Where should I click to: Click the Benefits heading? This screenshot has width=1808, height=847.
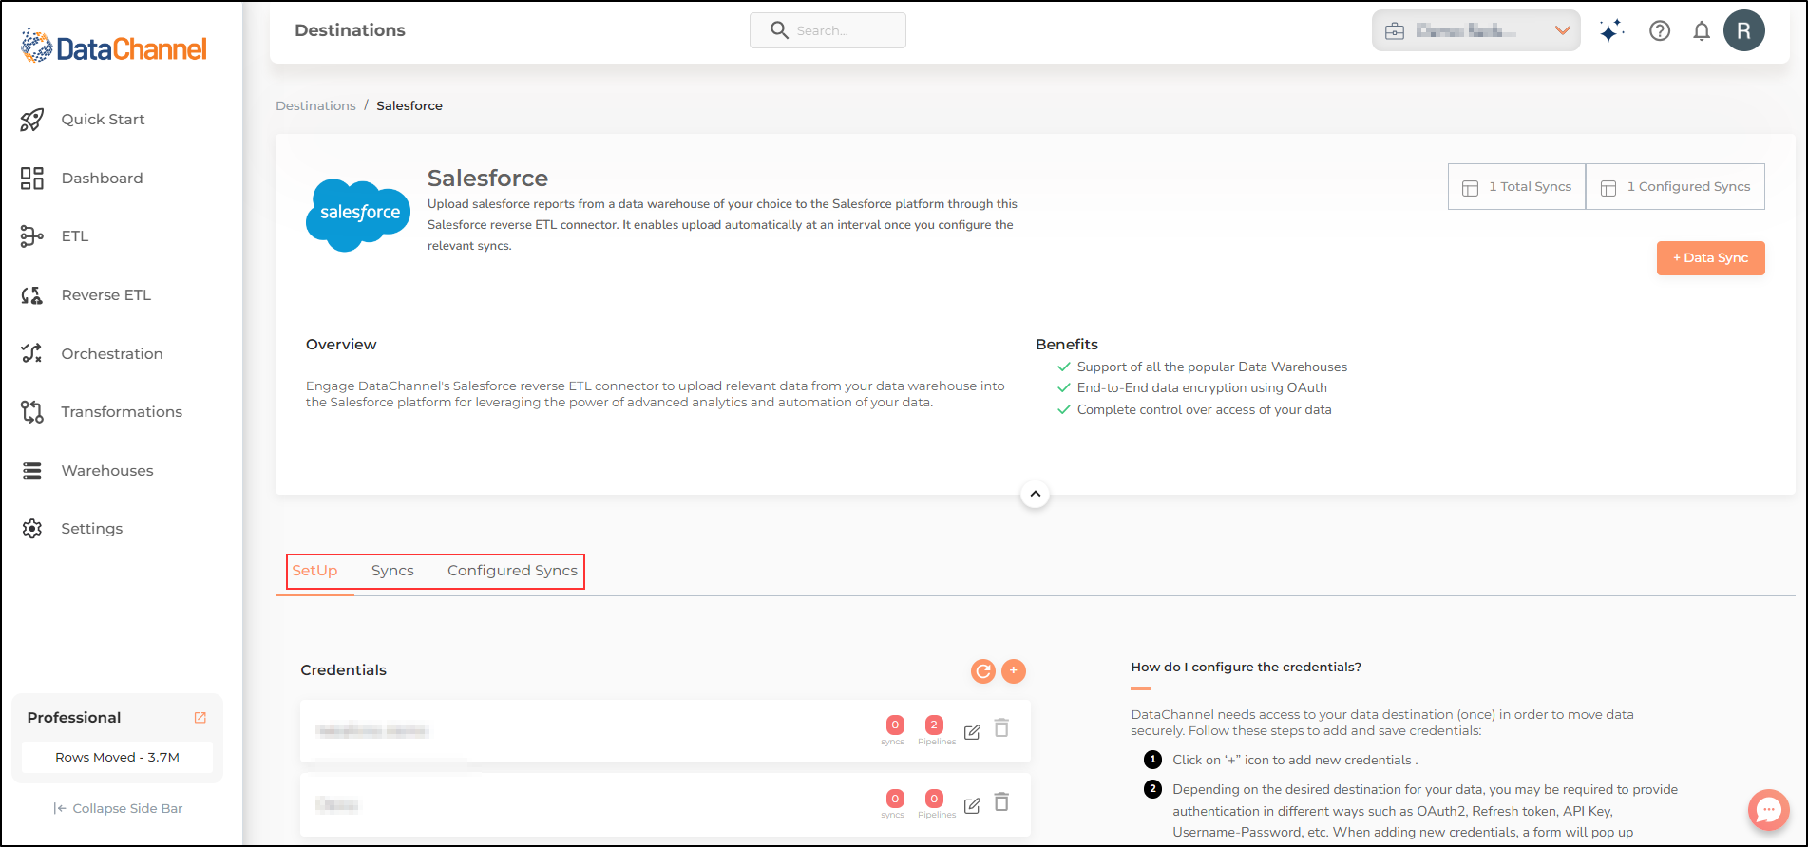1067,345
